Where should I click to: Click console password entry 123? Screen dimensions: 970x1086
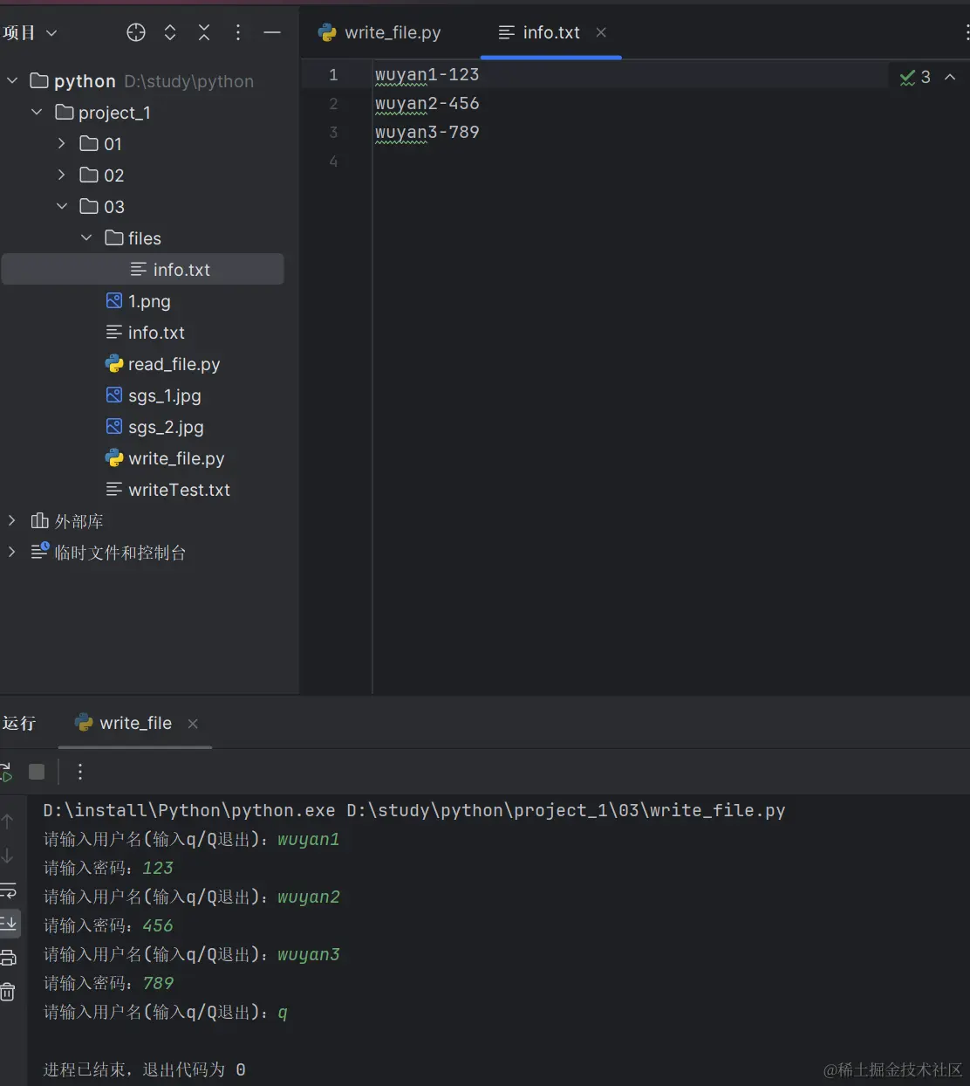point(158,869)
